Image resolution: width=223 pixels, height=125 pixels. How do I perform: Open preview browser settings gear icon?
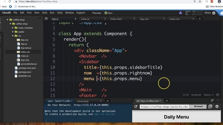pos(217,107)
